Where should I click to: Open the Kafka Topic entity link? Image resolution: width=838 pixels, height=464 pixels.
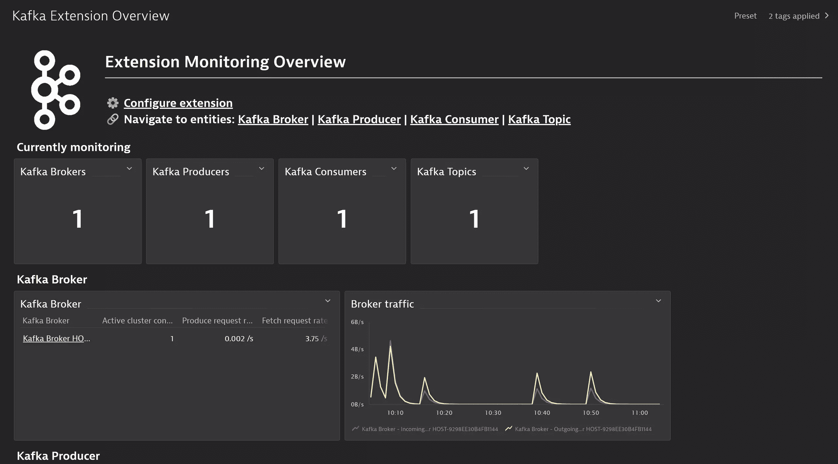coord(539,119)
